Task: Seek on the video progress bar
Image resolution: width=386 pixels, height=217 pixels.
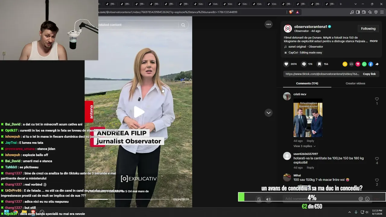Action: pyautogui.click(x=129, y=199)
